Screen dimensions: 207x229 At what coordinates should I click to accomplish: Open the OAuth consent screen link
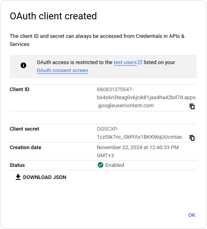[x=62, y=71]
